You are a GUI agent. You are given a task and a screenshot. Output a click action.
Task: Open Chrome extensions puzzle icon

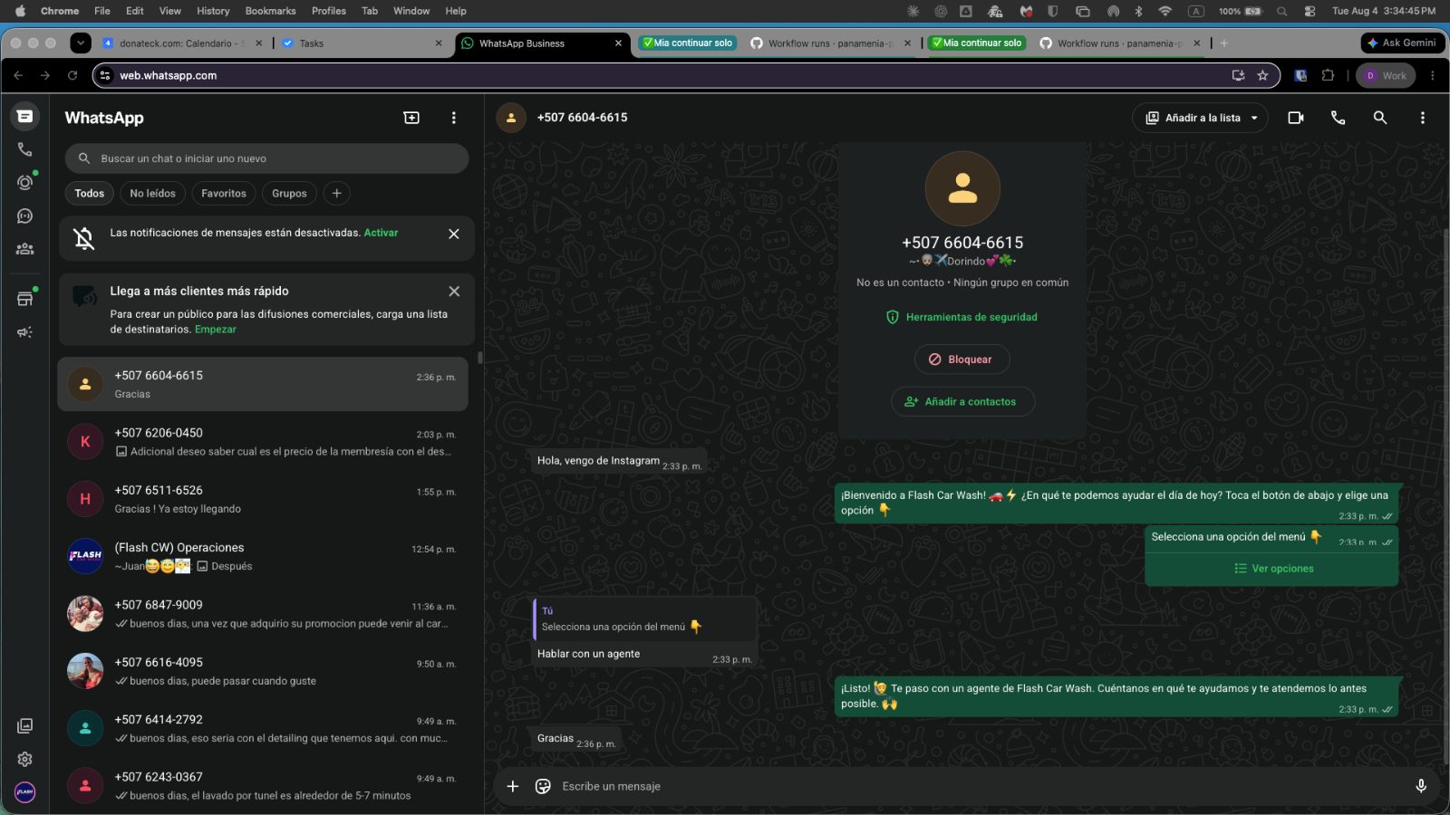click(1328, 75)
